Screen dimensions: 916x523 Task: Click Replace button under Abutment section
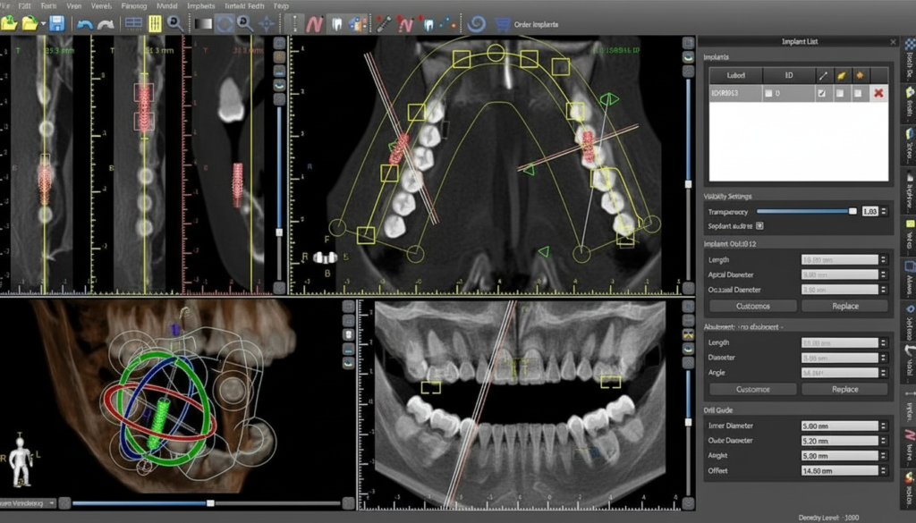pos(844,390)
